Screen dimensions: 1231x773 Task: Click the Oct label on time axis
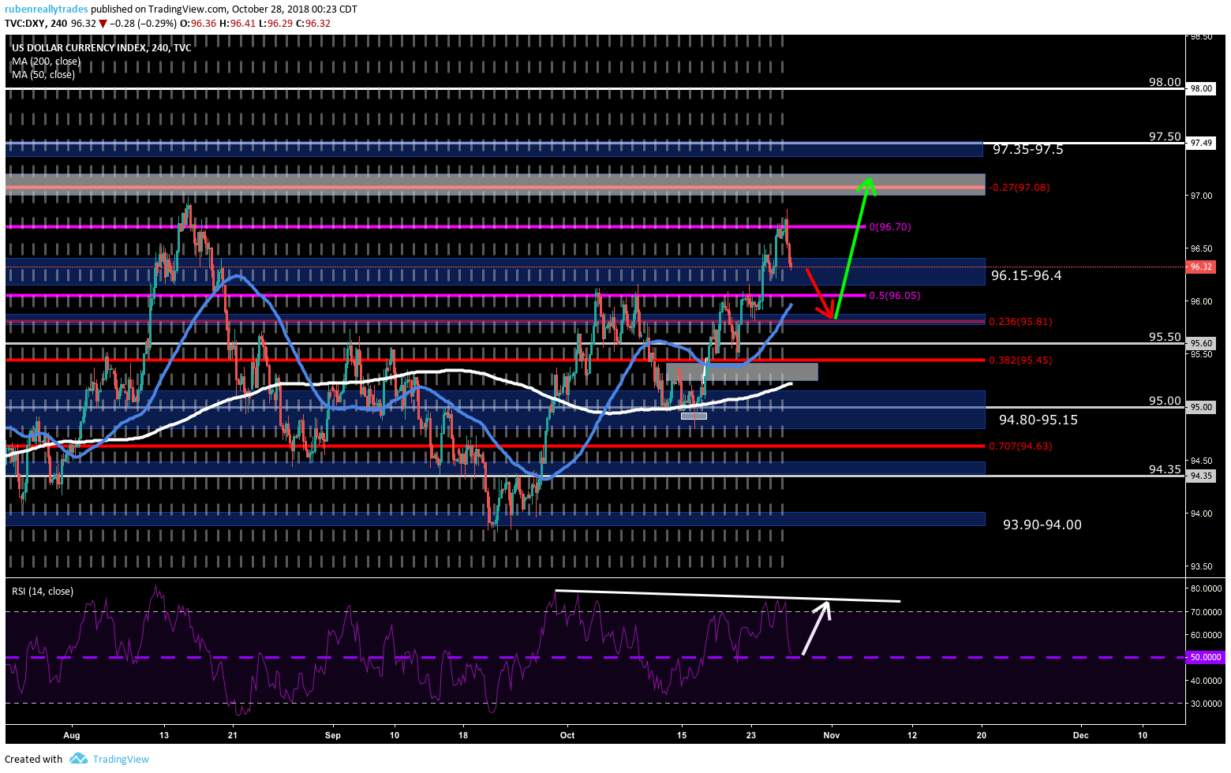(567, 735)
